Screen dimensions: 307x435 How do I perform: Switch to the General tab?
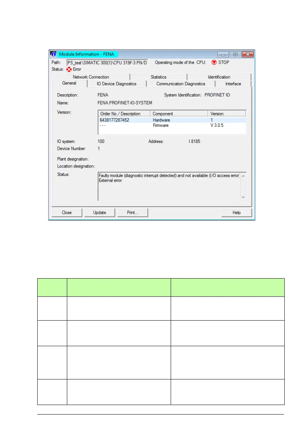[69, 83]
